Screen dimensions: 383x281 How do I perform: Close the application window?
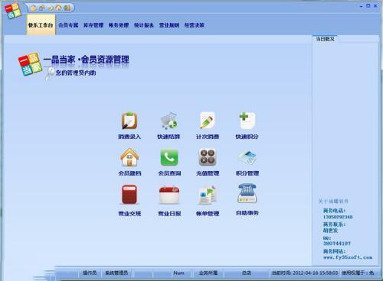(375, 6)
